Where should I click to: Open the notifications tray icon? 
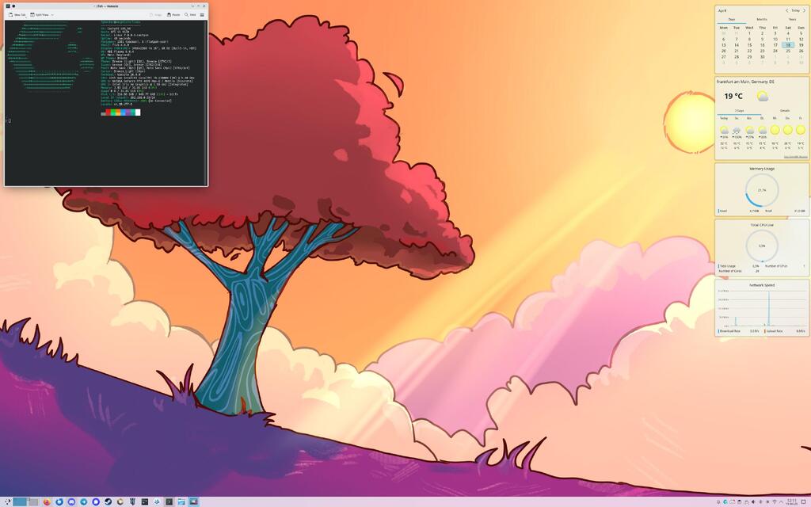pyautogui.click(x=718, y=501)
